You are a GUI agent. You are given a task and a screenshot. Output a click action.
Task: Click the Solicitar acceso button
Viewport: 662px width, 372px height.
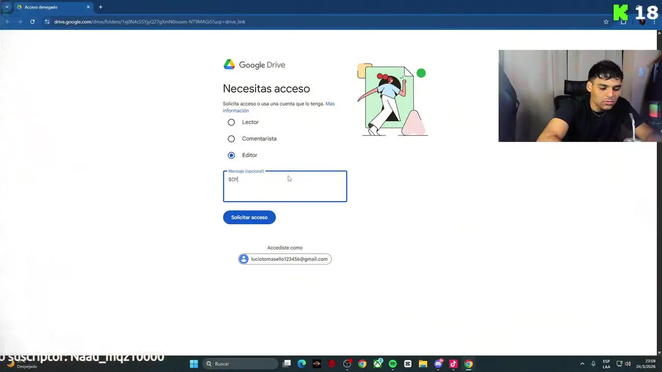click(x=249, y=218)
